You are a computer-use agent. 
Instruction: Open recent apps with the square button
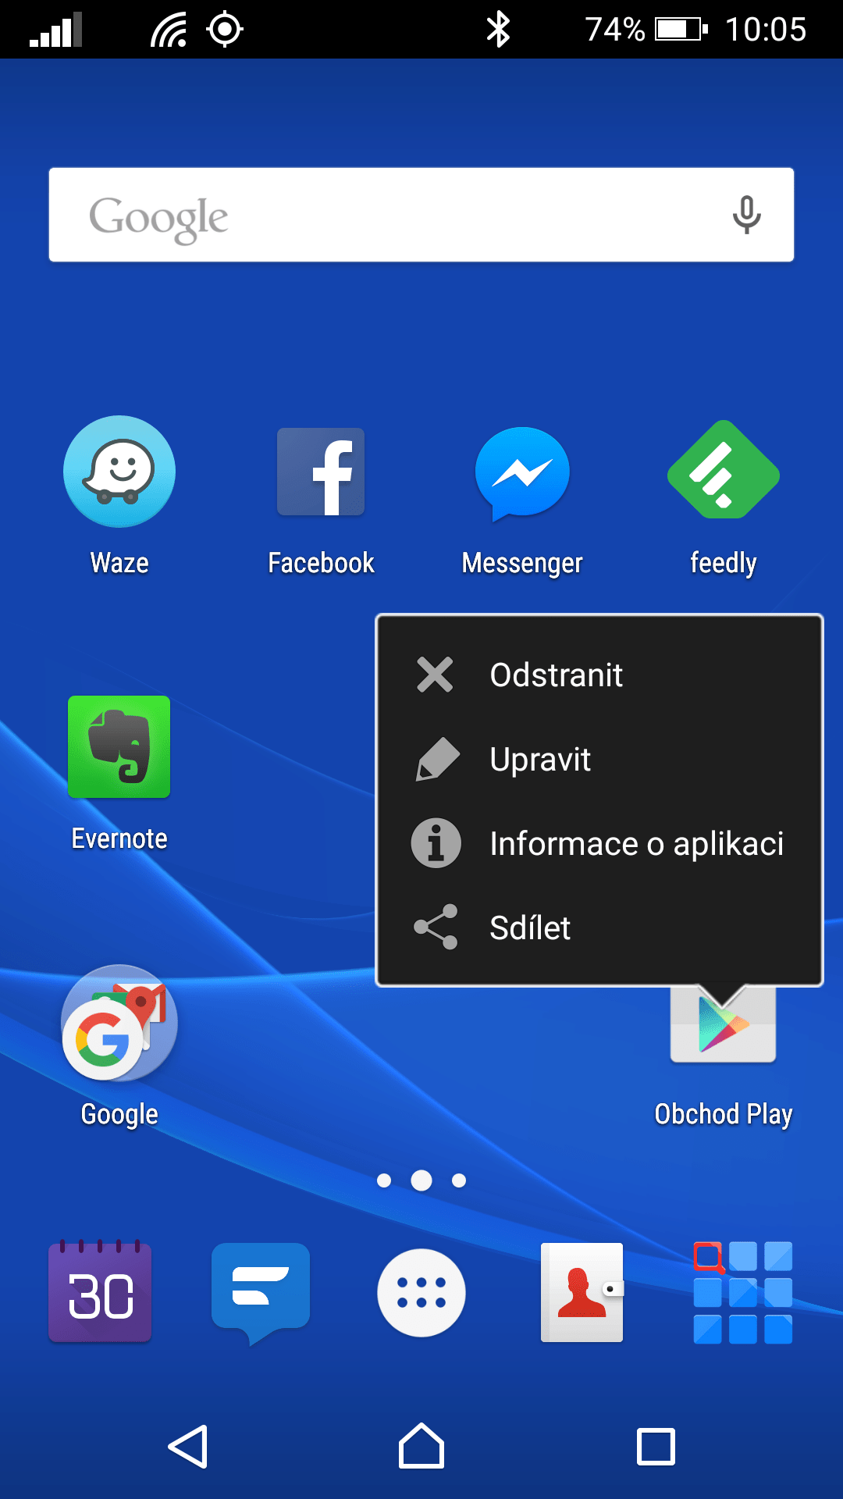click(656, 1447)
